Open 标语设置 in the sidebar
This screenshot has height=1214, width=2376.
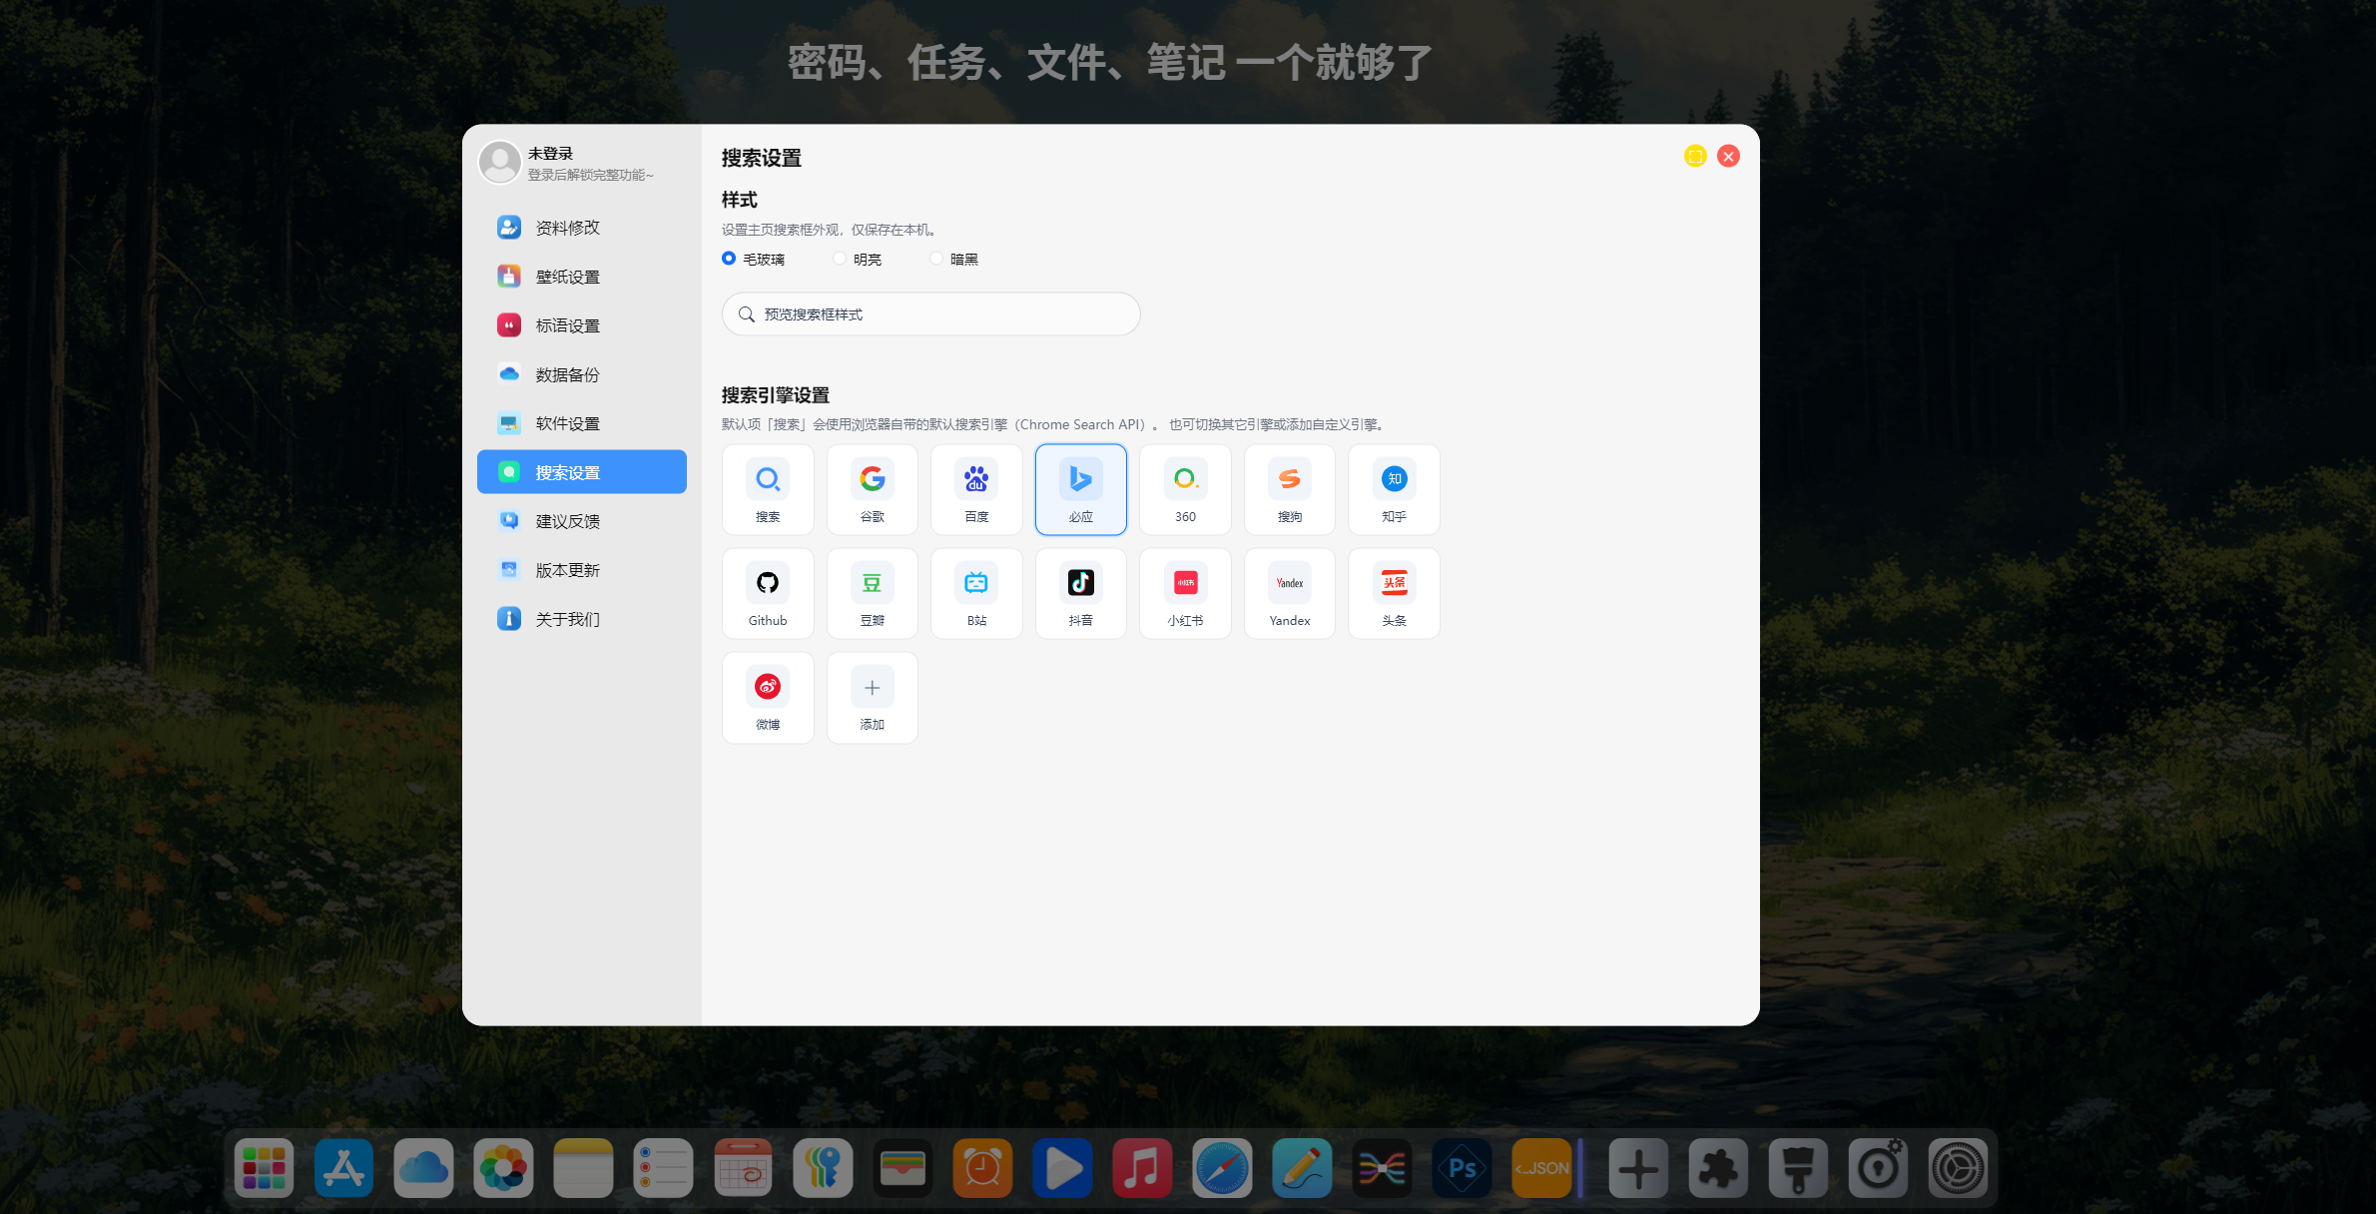click(x=582, y=325)
